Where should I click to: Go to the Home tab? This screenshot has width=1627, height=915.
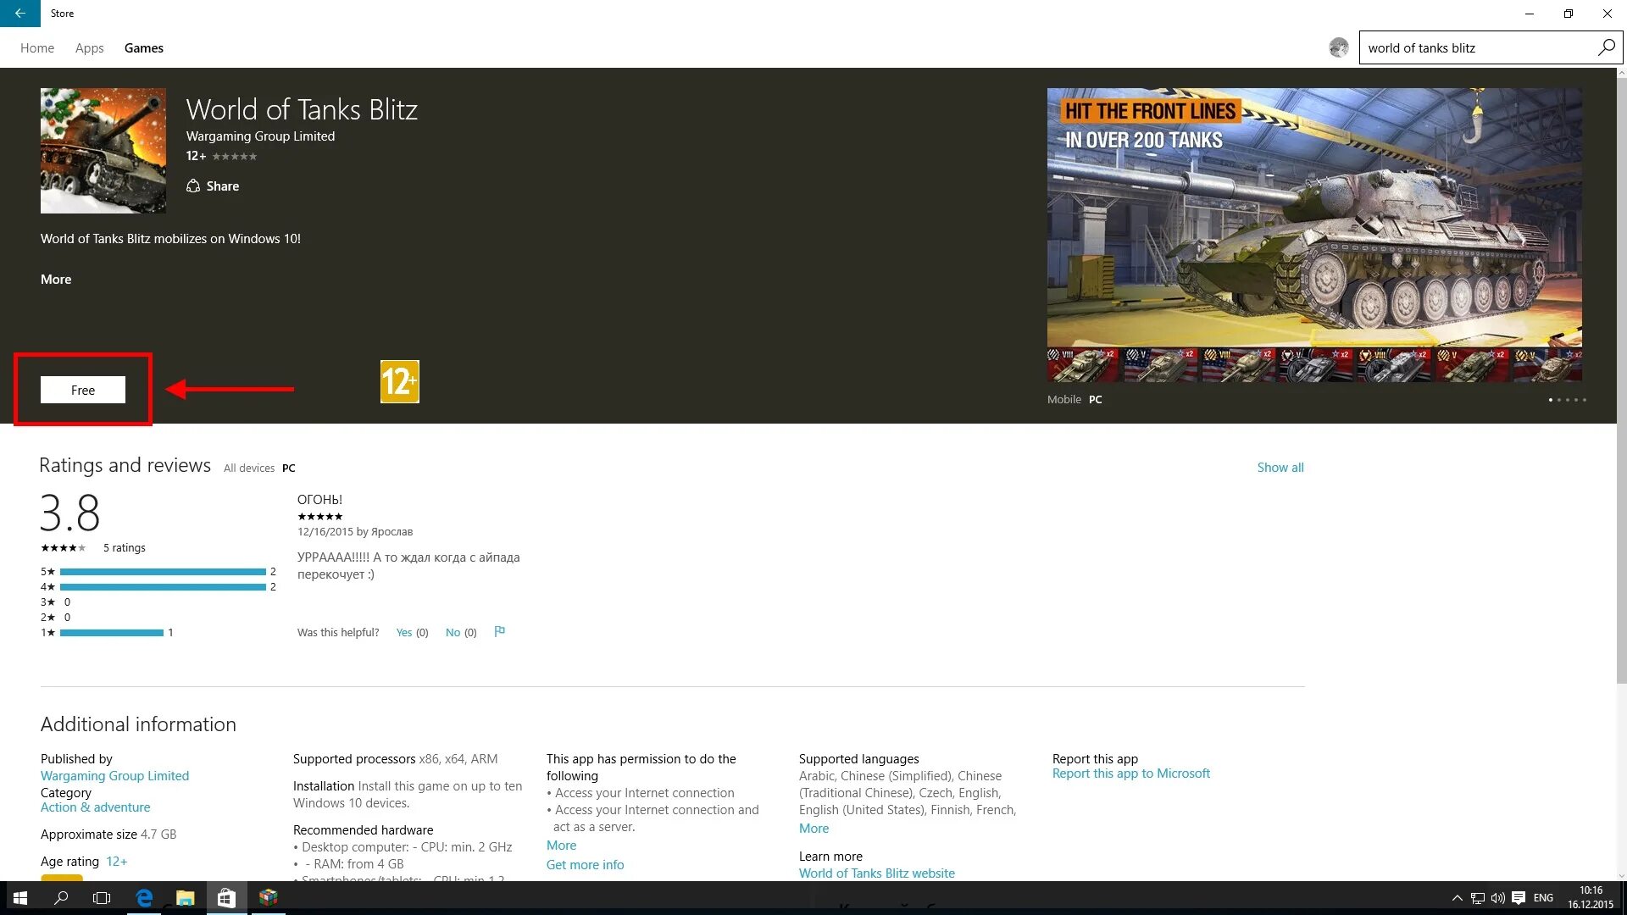click(37, 48)
